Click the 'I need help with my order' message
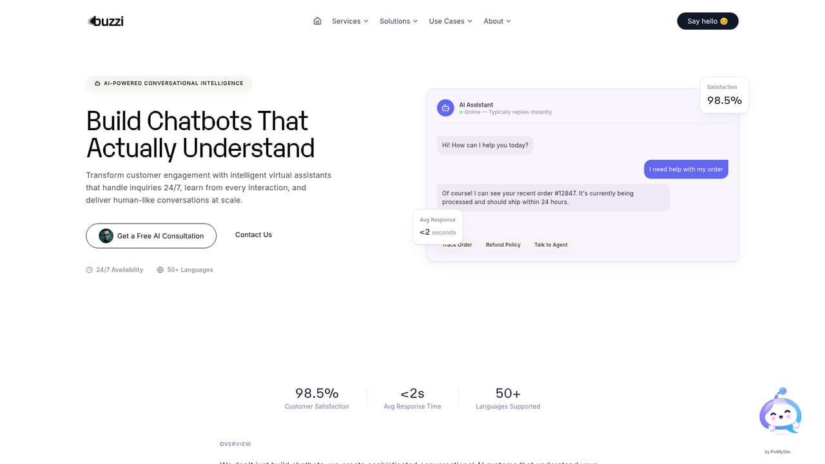This screenshot has height=464, width=825. point(686,169)
